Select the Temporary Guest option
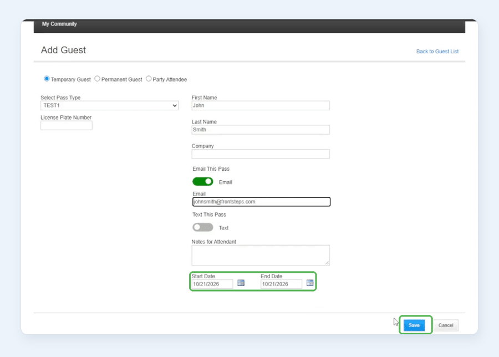The image size is (499, 357). click(47, 79)
